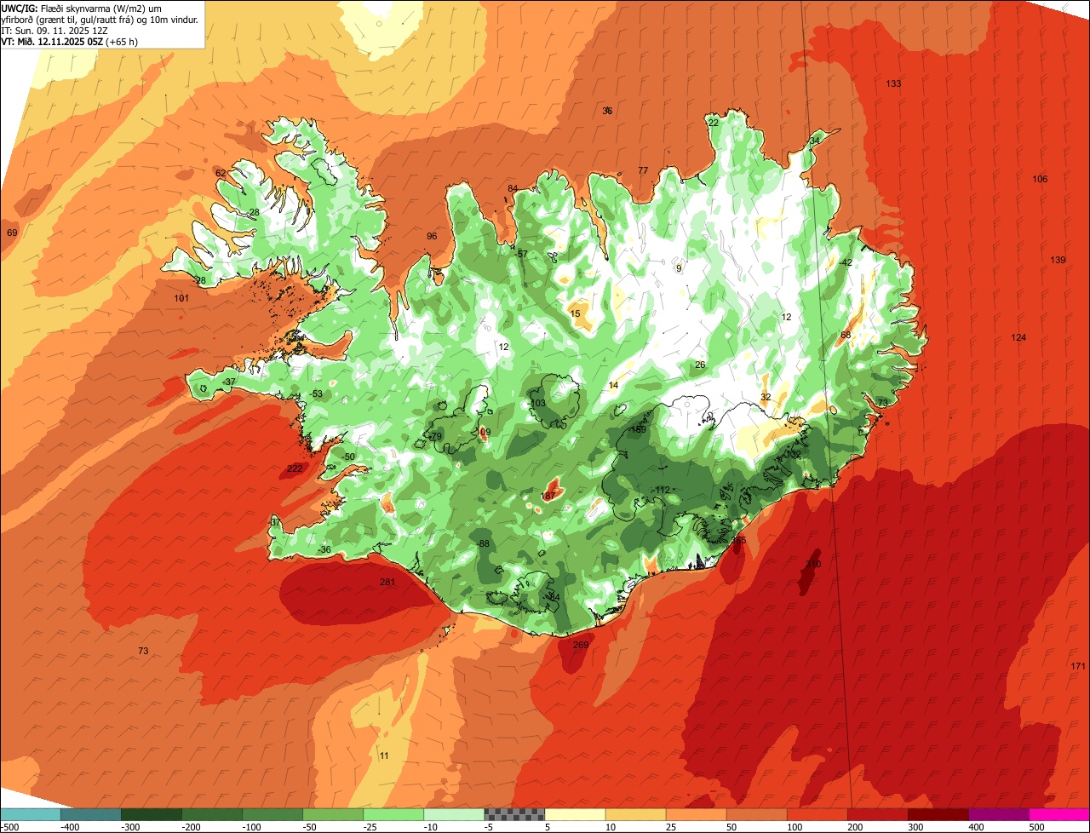Click the checkered legend swatch between -5 and 5

pos(513,814)
